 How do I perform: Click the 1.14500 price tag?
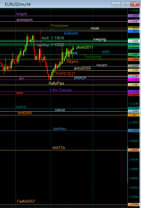[134, 16]
